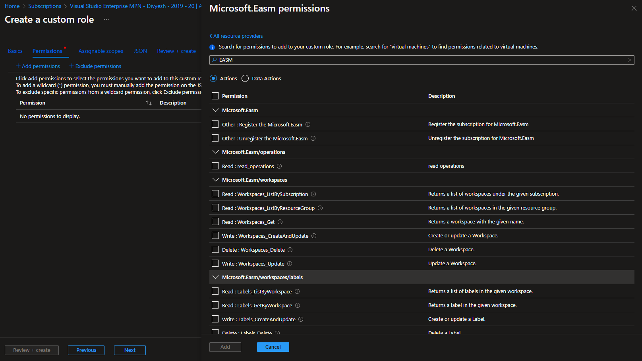Click info icon beside Labels_GetByWorkspace

[298, 305]
